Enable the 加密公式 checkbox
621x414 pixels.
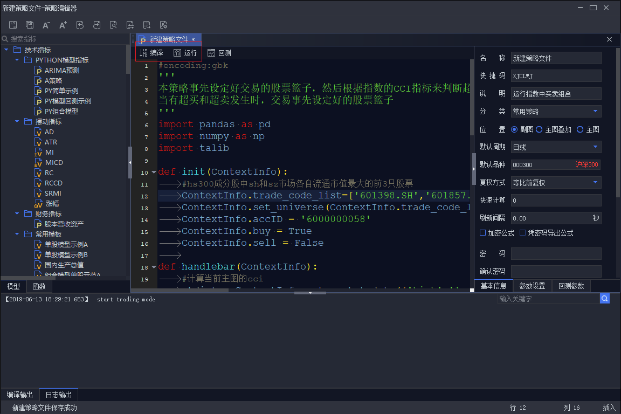pyautogui.click(x=483, y=233)
